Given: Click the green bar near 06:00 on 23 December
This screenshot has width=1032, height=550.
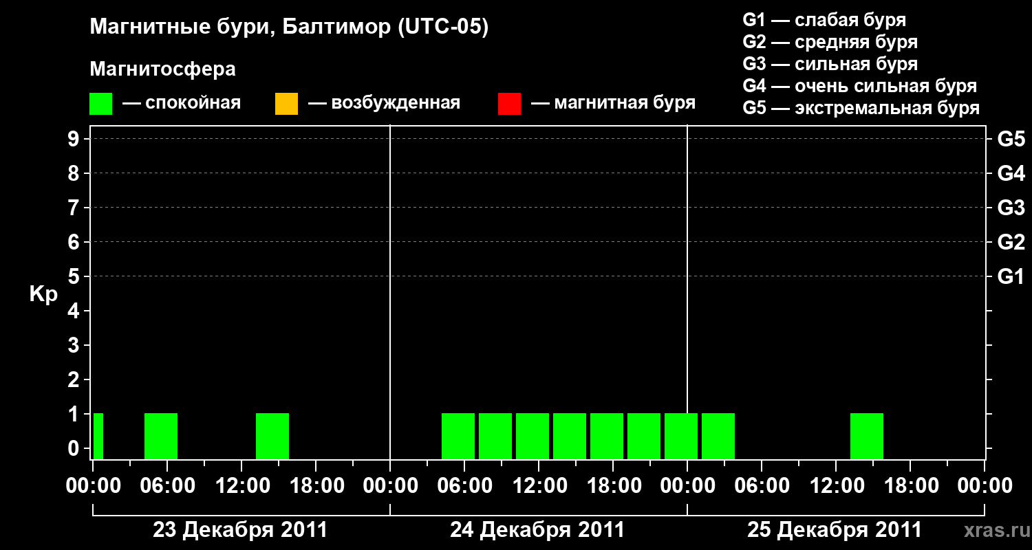Looking at the screenshot, I should point(161,437).
